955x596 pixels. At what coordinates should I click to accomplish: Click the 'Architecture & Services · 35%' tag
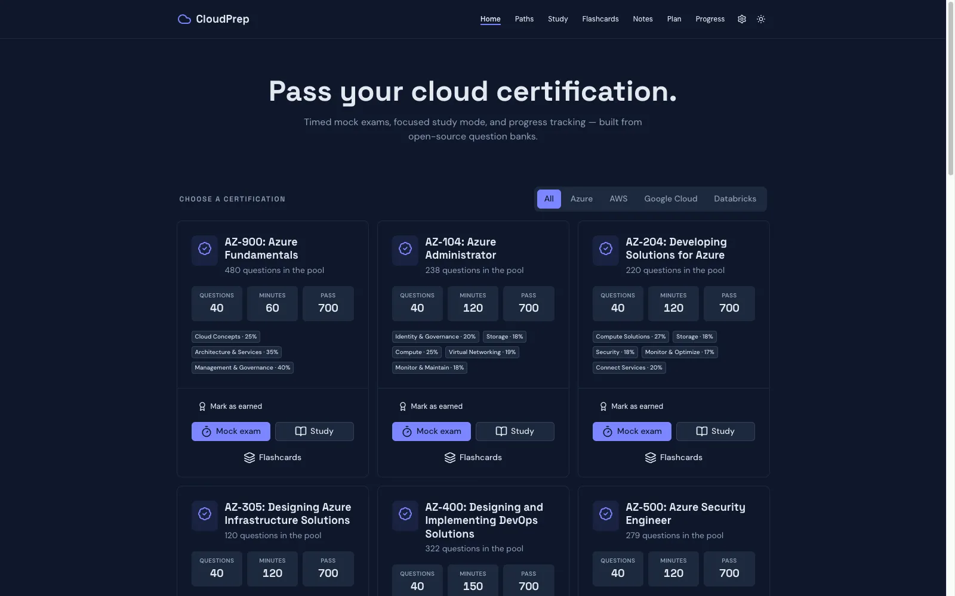pos(236,352)
